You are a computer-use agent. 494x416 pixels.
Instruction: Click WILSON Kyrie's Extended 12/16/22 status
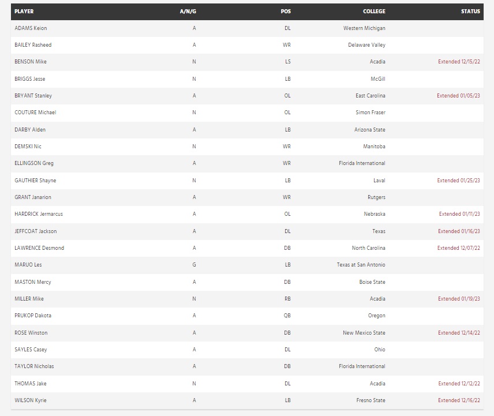(459, 400)
